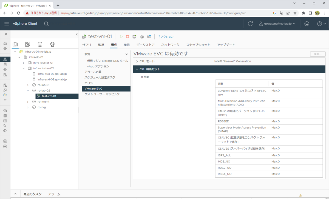This screenshot has height=199, width=329.
Task: Collapse the infra-cluster-02 node
Action: pyautogui.click(x=24, y=68)
